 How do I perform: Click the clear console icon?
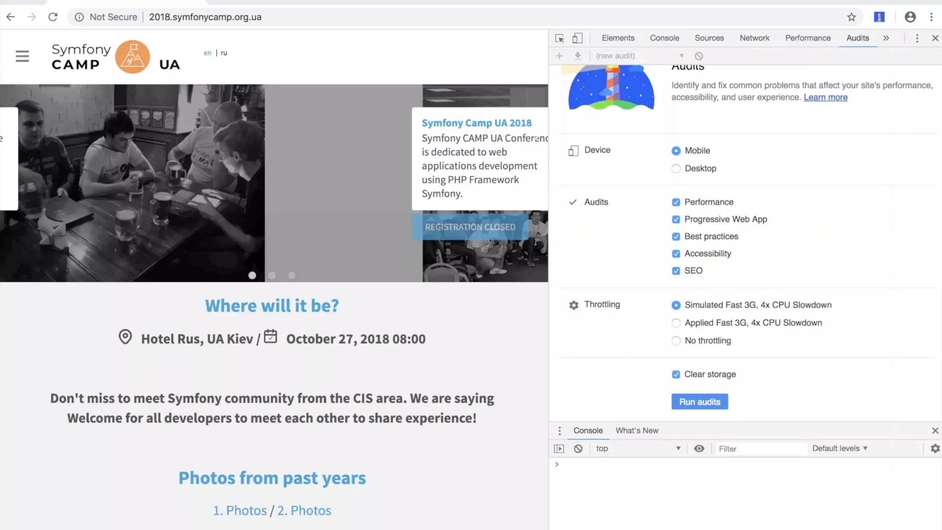[578, 449]
